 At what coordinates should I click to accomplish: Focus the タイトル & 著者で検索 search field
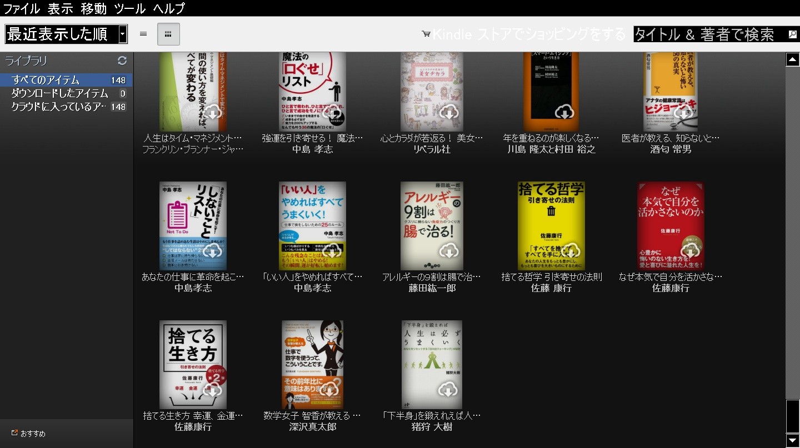pos(710,34)
